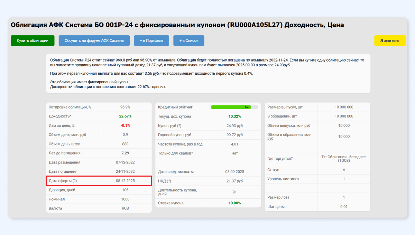Click "Т+: Облигации - безадрес. (TQCB)" trading mode
The height and width of the screenshot is (235, 415).
344,159
